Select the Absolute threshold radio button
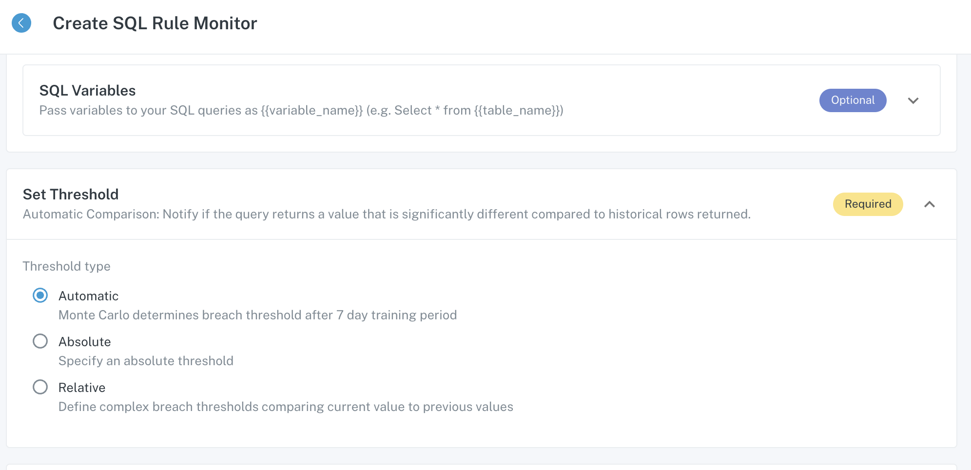Viewport: 971px width, 470px height. click(x=40, y=341)
